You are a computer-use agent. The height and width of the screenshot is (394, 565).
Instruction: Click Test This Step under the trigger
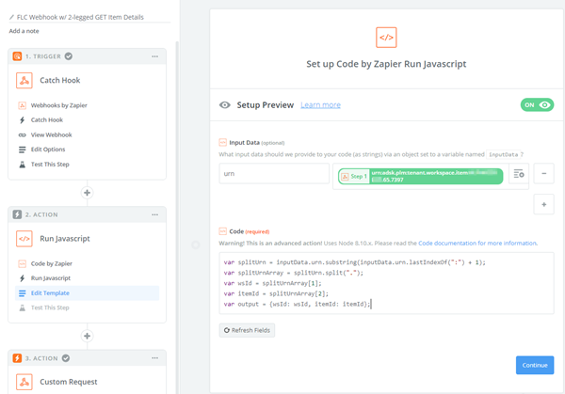(x=52, y=164)
